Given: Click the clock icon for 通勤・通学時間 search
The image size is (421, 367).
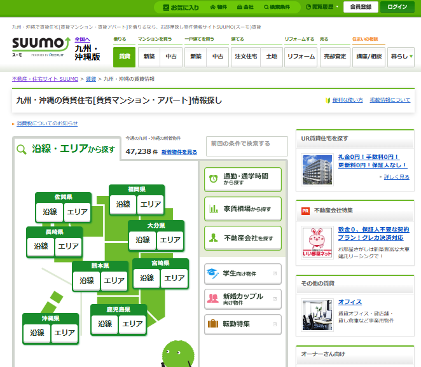Looking at the screenshot, I should tap(213, 179).
